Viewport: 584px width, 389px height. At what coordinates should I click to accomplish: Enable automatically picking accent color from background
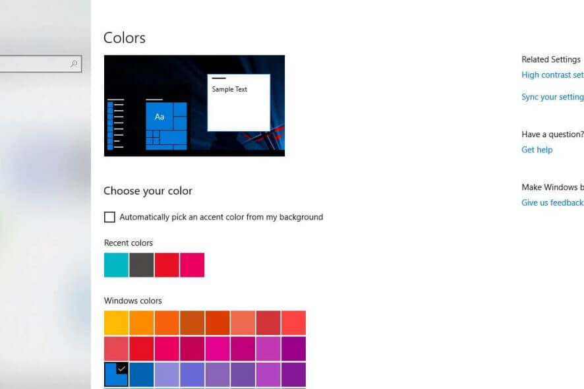pyautogui.click(x=109, y=217)
